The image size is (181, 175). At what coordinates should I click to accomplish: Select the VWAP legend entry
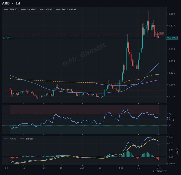click(x=46, y=10)
